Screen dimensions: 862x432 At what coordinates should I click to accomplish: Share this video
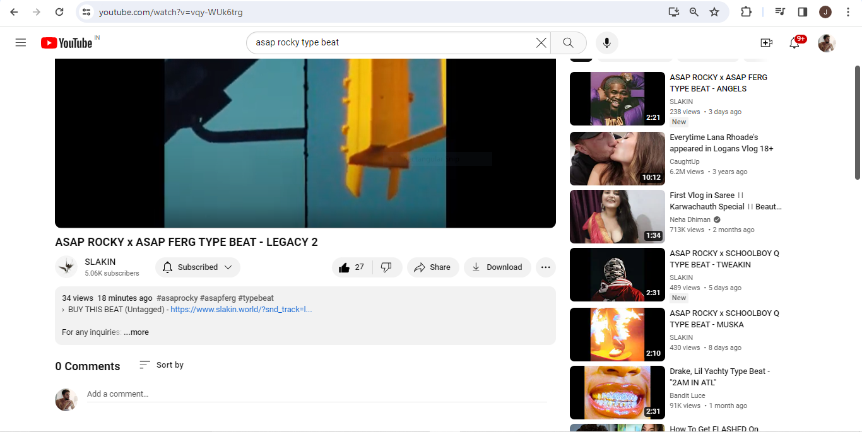pyautogui.click(x=432, y=267)
